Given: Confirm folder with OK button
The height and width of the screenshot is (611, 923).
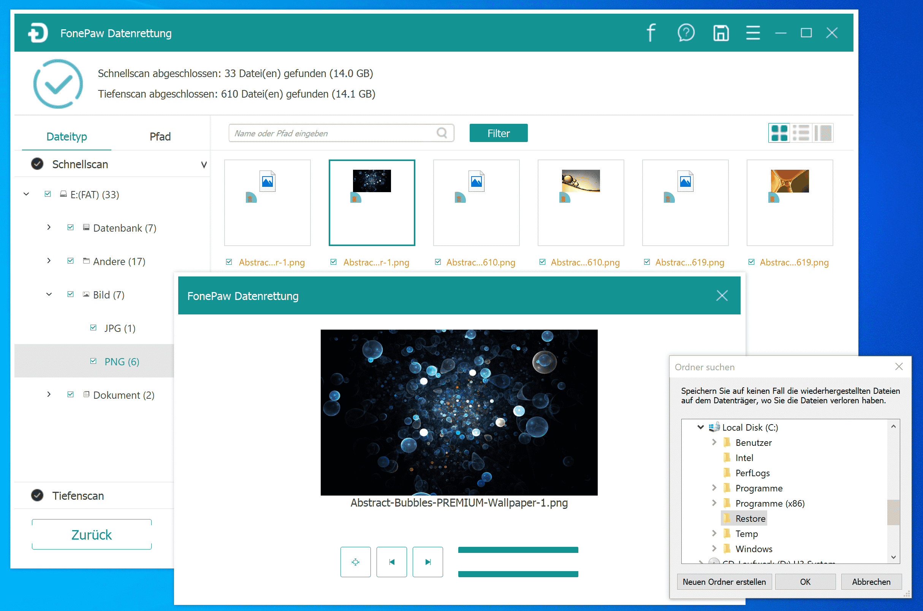Looking at the screenshot, I should point(805,582).
